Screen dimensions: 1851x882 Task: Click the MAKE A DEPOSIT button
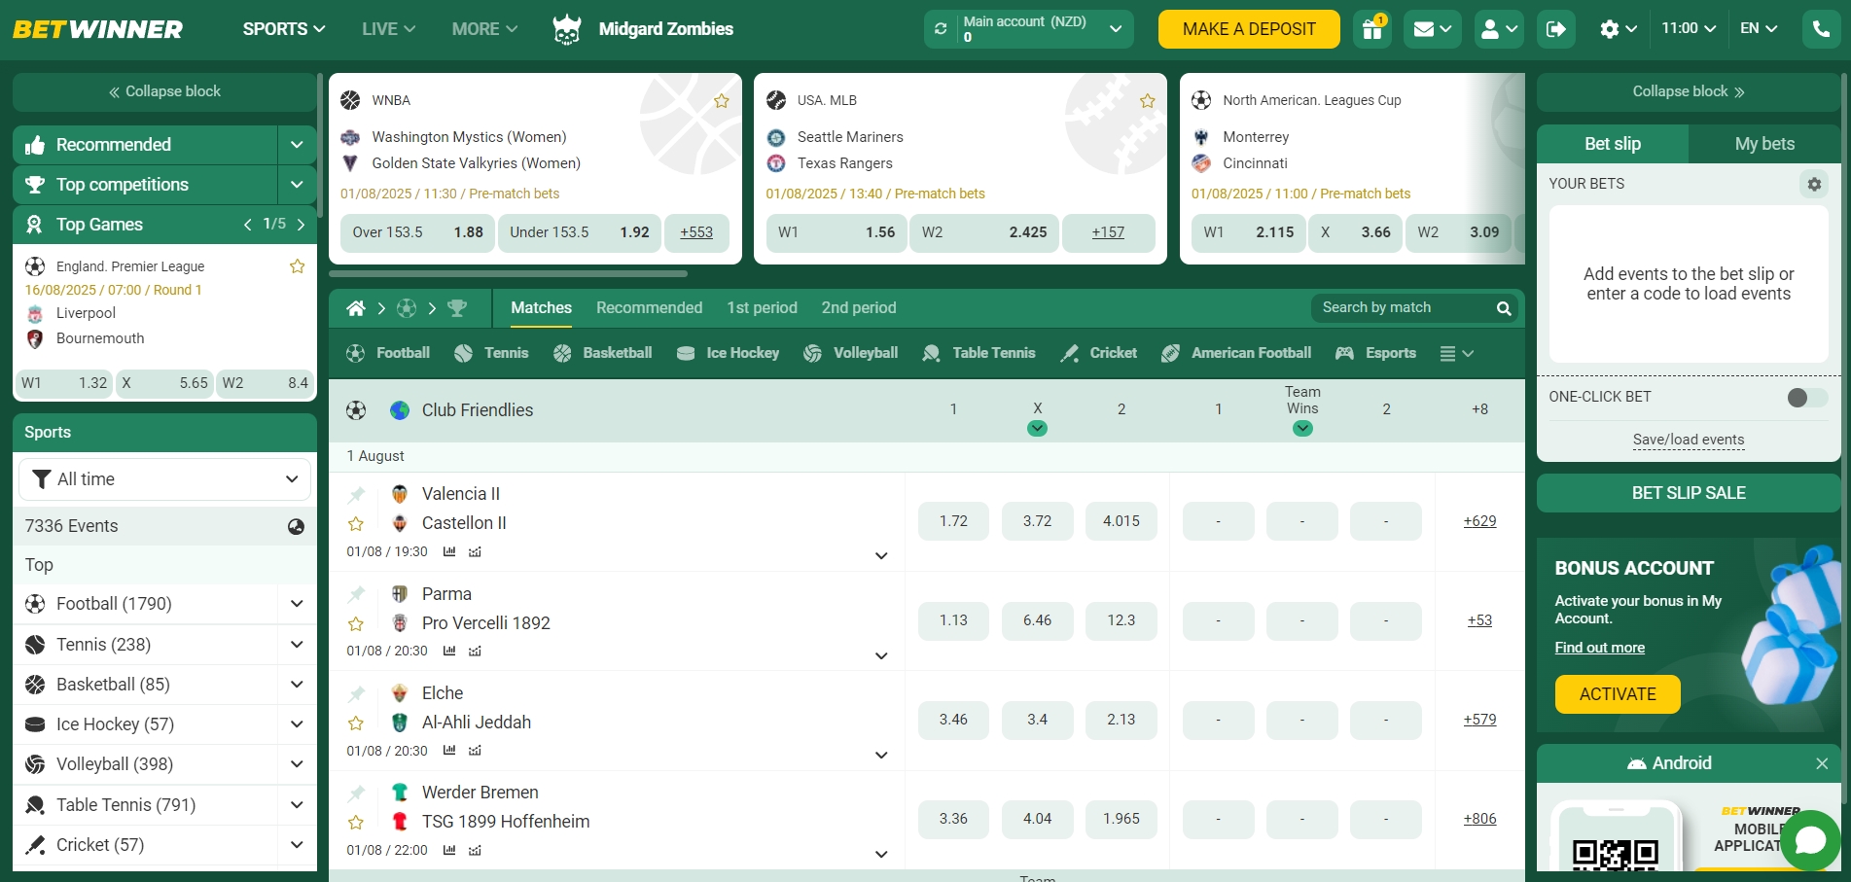(1249, 29)
